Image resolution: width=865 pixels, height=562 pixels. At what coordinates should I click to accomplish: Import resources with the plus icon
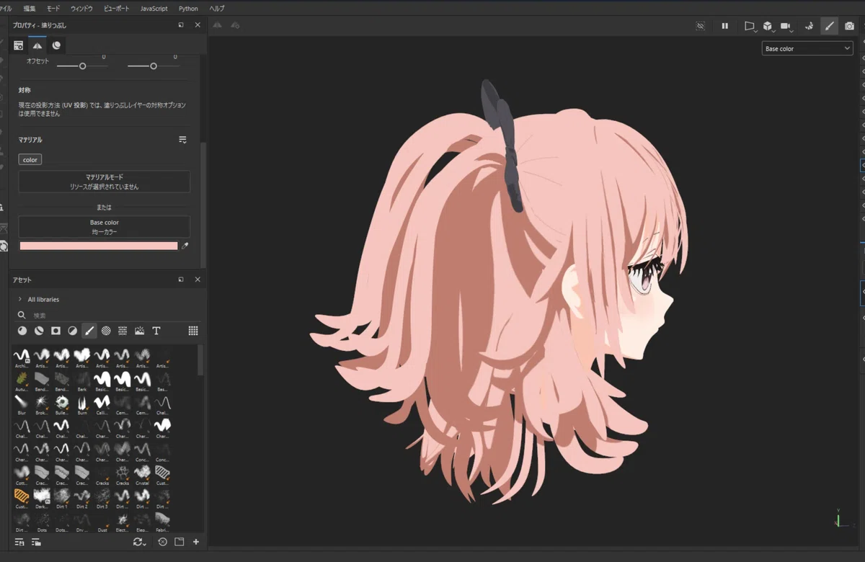point(196,542)
